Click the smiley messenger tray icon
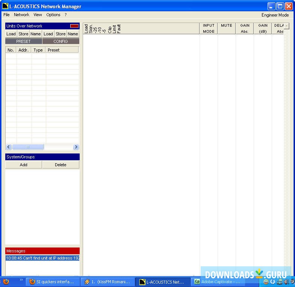 click(266, 282)
